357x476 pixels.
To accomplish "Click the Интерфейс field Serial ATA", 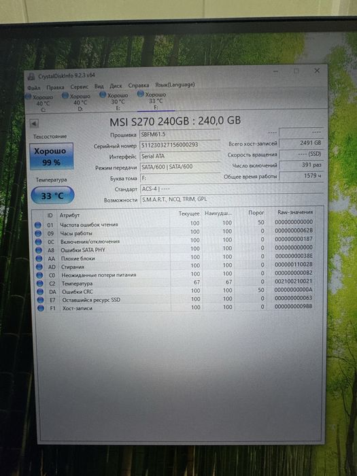I will coord(180,156).
